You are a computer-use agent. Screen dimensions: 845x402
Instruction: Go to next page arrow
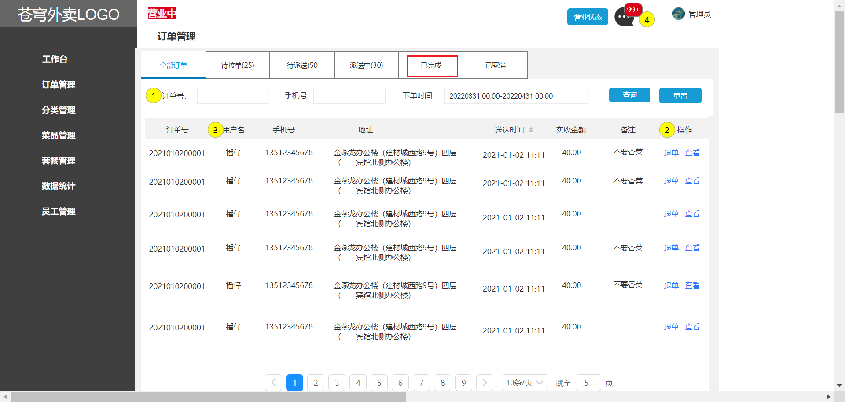click(x=485, y=383)
